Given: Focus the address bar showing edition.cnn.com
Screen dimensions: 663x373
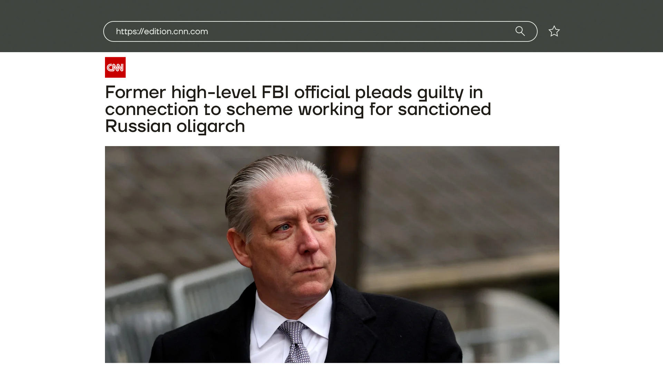Looking at the screenshot, I should pos(320,31).
